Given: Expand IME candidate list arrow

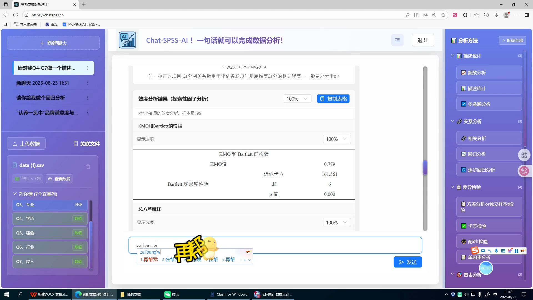Looking at the screenshot, I should [x=249, y=260].
